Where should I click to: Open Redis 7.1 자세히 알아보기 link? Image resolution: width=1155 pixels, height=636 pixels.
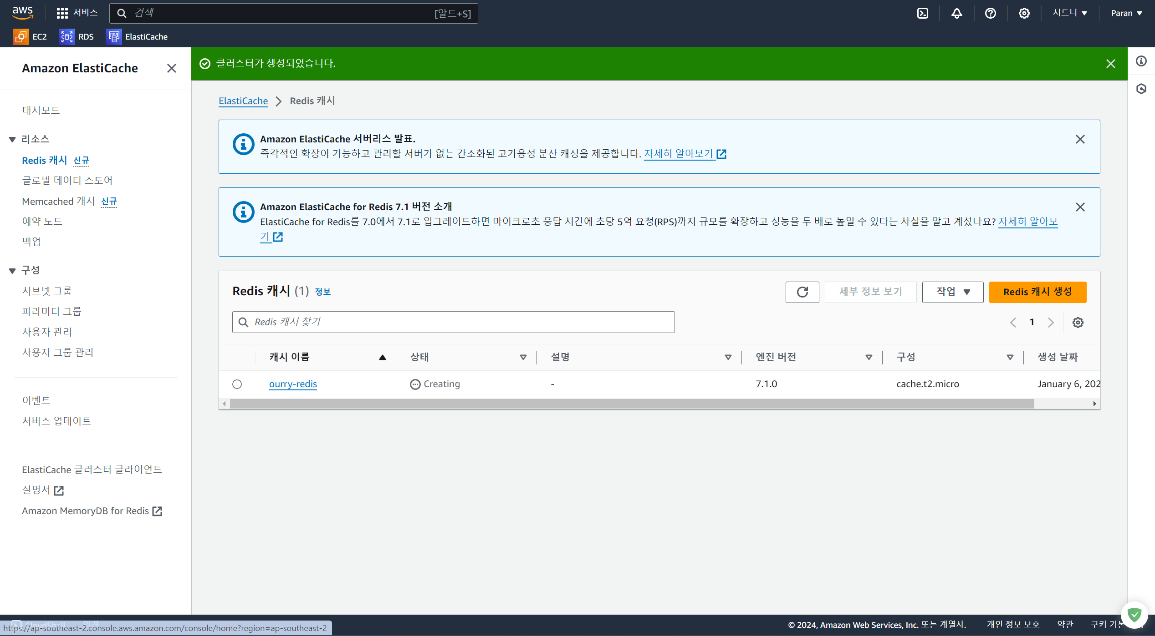coord(1027,222)
